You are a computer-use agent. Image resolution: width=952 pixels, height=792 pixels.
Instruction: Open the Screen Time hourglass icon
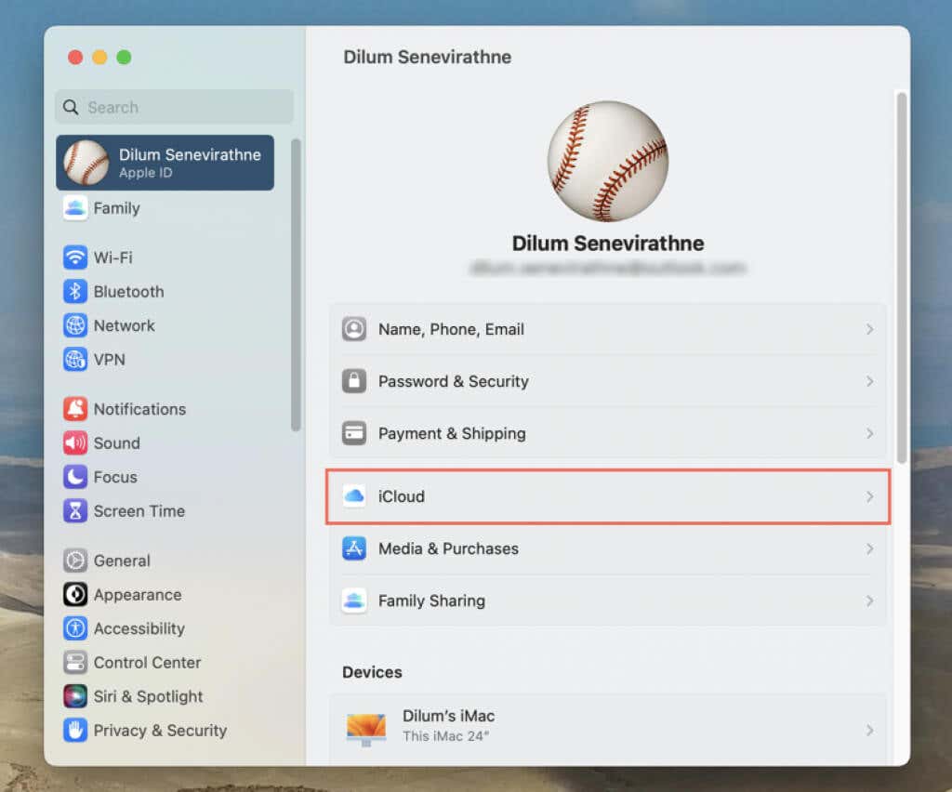75,511
